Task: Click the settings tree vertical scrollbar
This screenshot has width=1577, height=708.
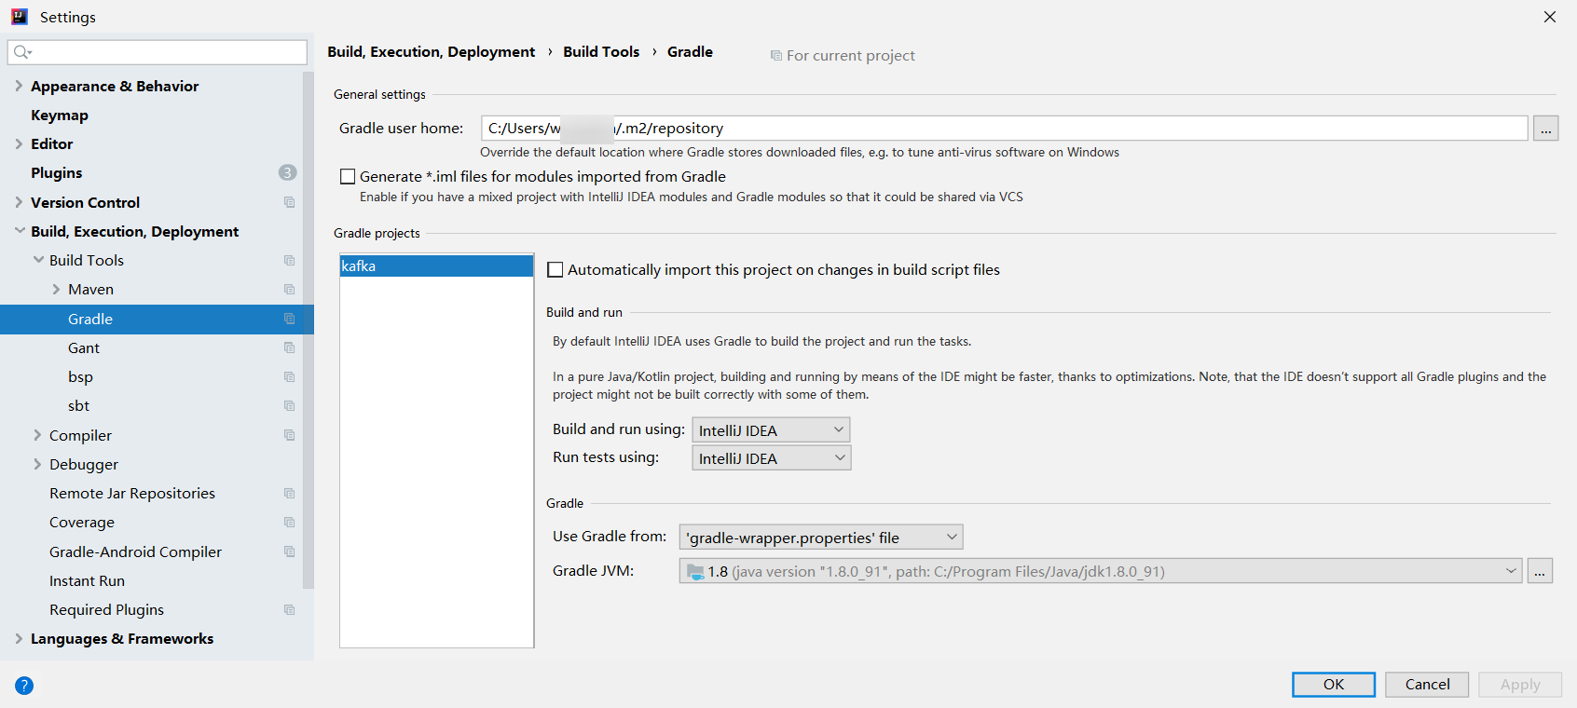Action: (x=309, y=331)
